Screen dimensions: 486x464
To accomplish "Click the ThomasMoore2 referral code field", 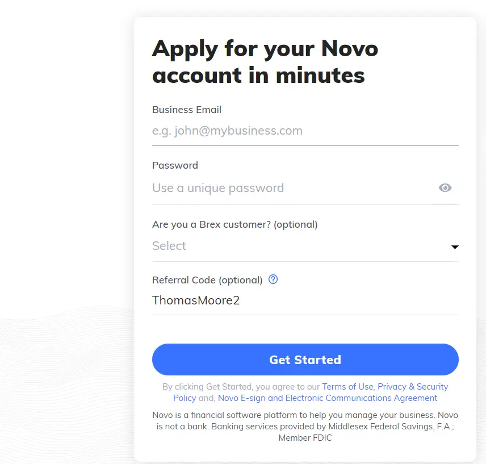I will click(305, 300).
